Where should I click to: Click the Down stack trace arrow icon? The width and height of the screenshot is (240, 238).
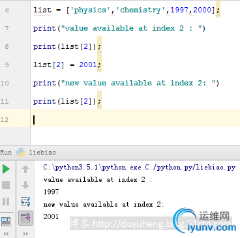tap(25, 185)
